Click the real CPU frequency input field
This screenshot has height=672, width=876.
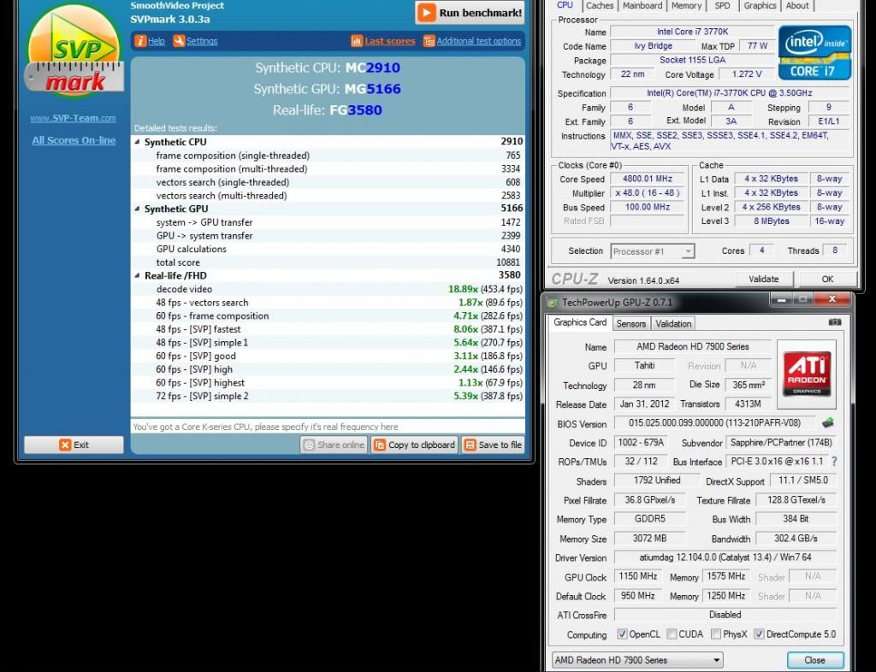(328, 427)
